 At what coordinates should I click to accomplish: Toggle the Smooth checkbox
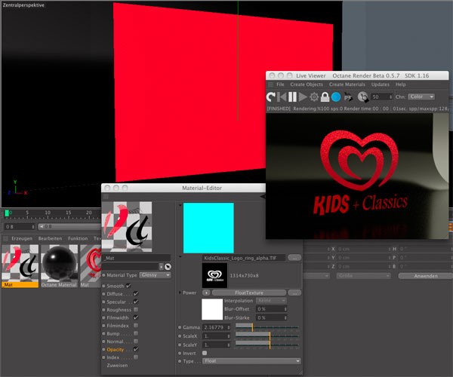(128, 286)
